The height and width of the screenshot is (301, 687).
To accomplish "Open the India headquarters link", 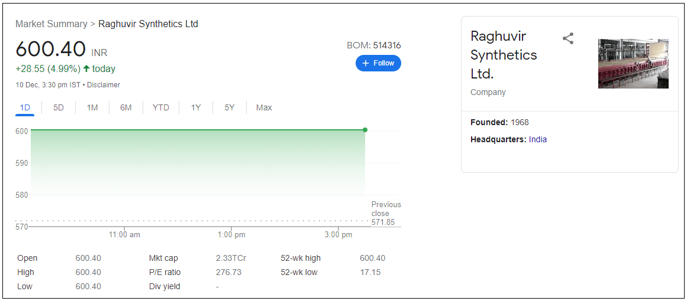I will click(538, 140).
